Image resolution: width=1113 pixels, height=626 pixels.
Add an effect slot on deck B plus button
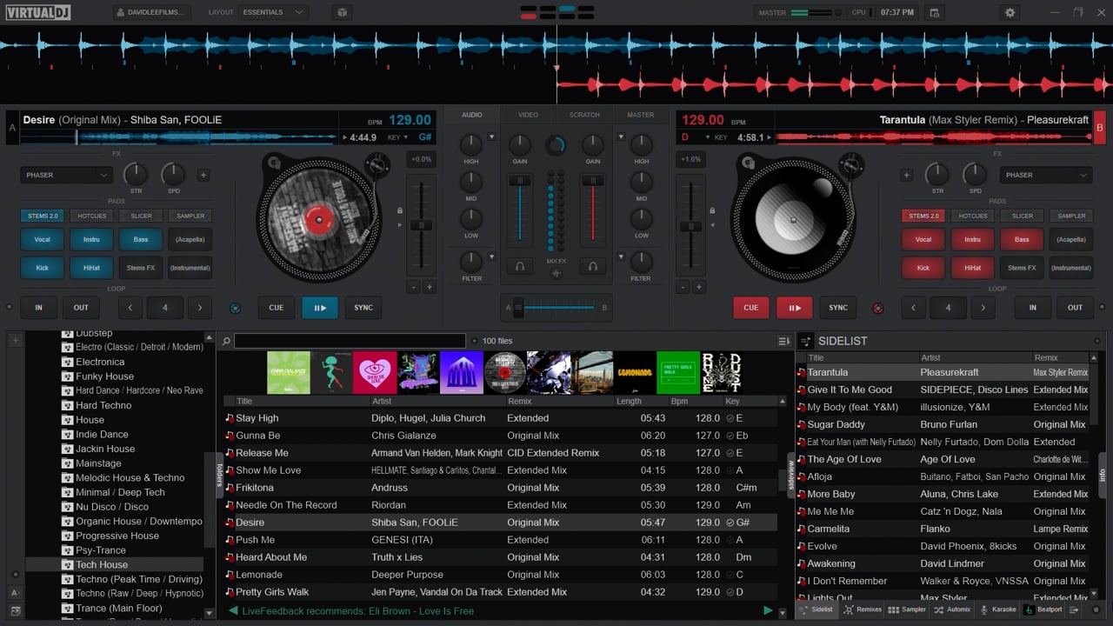coord(906,175)
